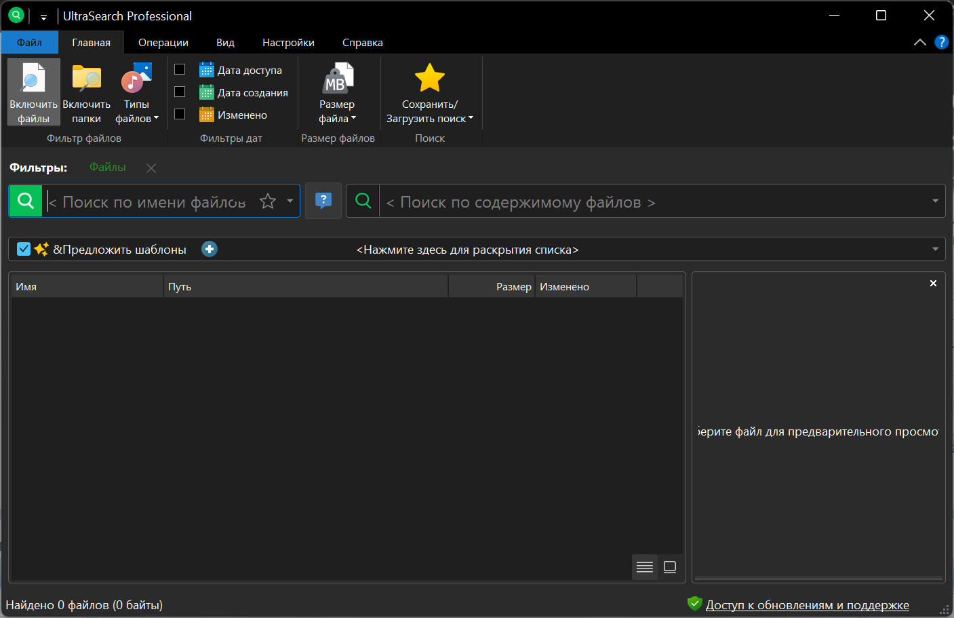
Task: Collapse the ribbon with chevron arrow
Action: pos(920,42)
